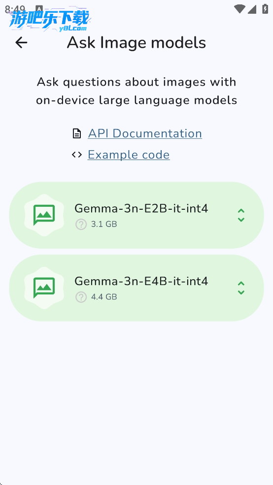
Task: Expand the Gemma-3n-E4B-it-int4 model card
Action: click(241, 288)
